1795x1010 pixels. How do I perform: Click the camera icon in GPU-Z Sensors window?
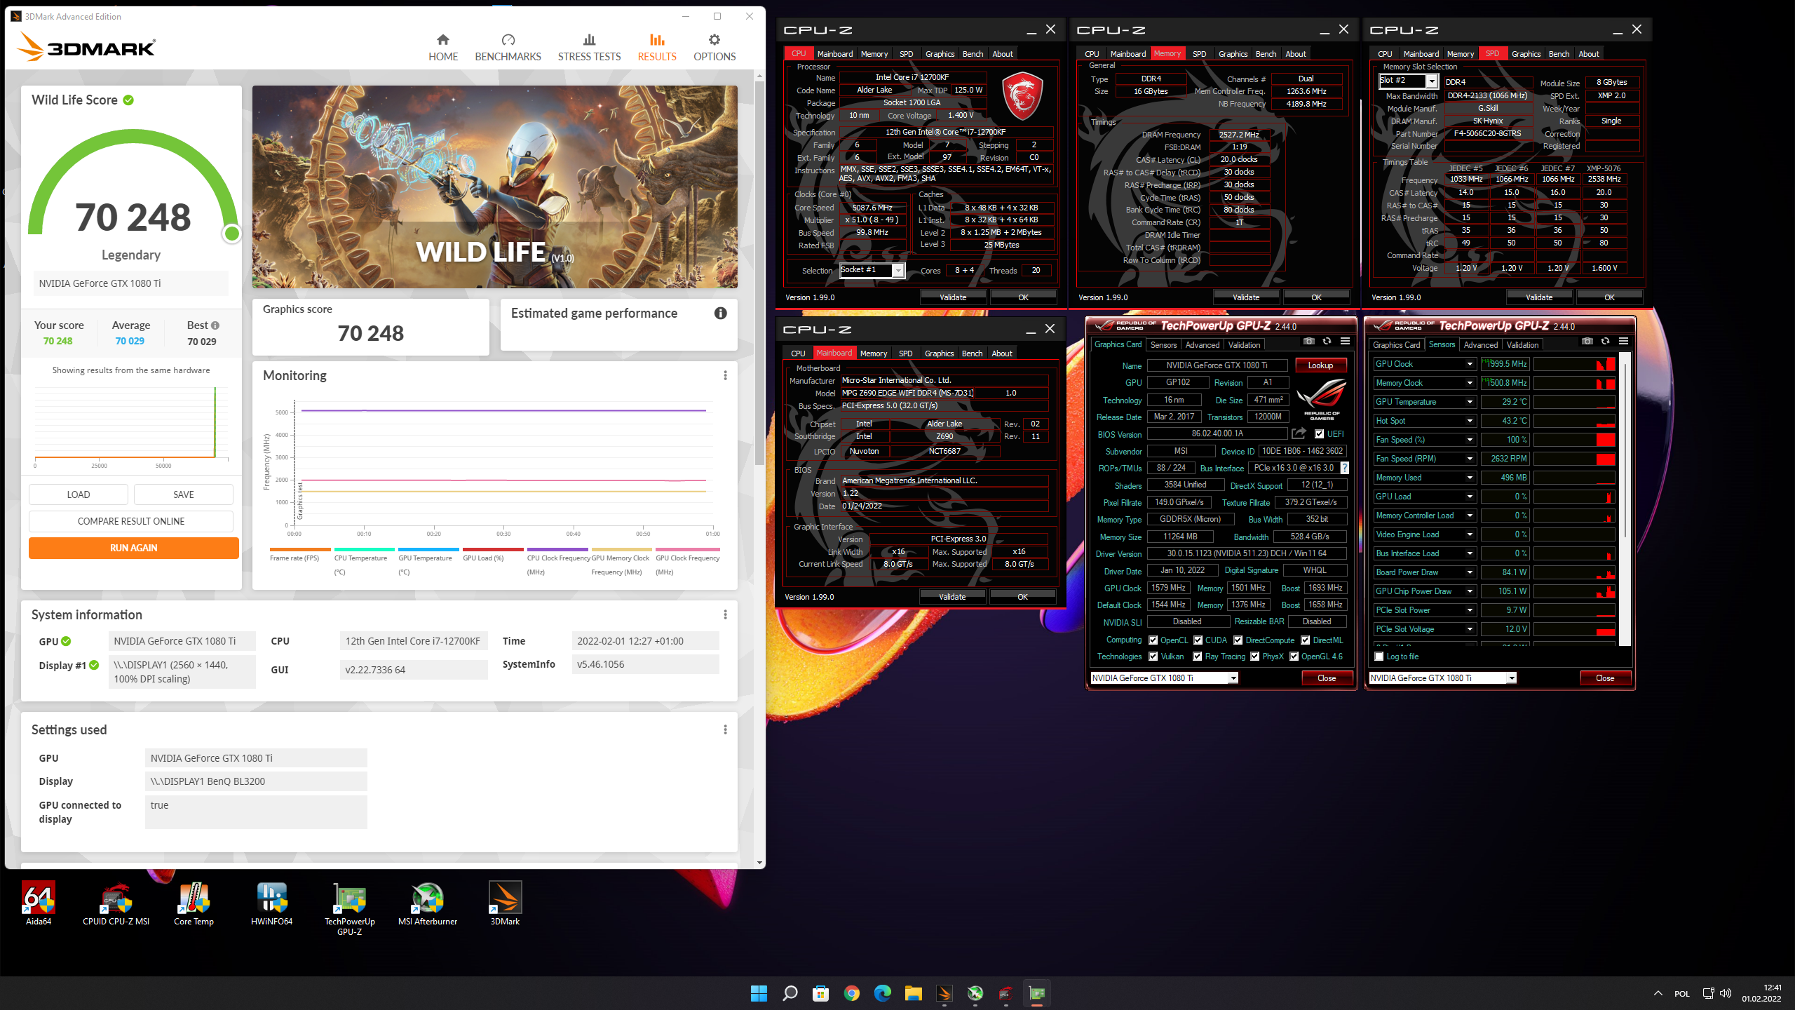click(1587, 342)
